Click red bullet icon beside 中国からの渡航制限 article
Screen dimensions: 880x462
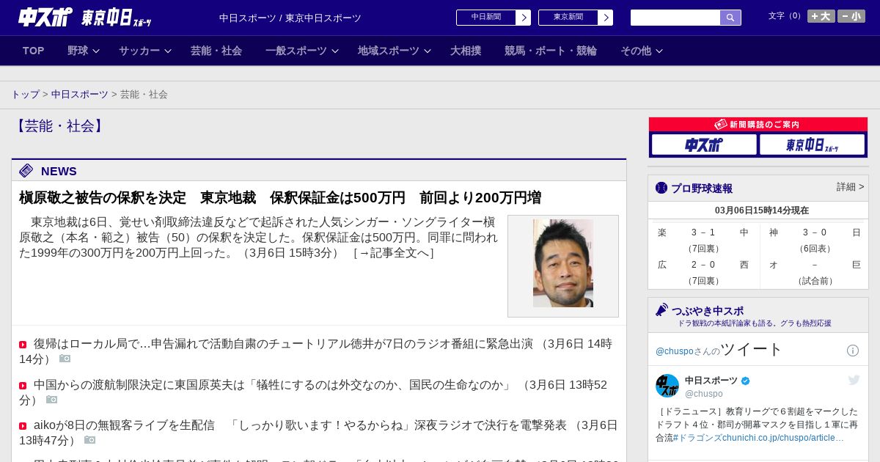click(x=23, y=386)
